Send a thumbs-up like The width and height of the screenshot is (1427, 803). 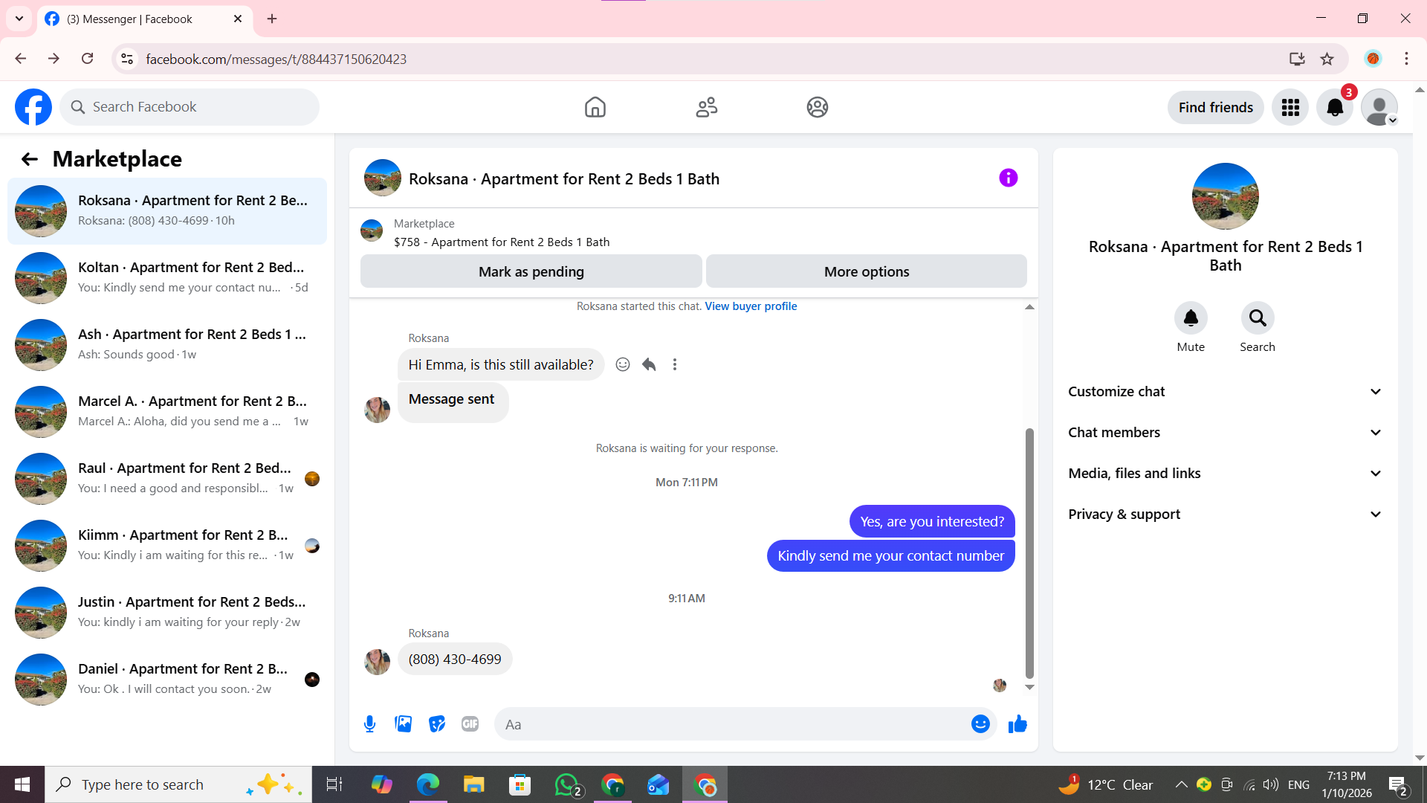coord(1017,724)
